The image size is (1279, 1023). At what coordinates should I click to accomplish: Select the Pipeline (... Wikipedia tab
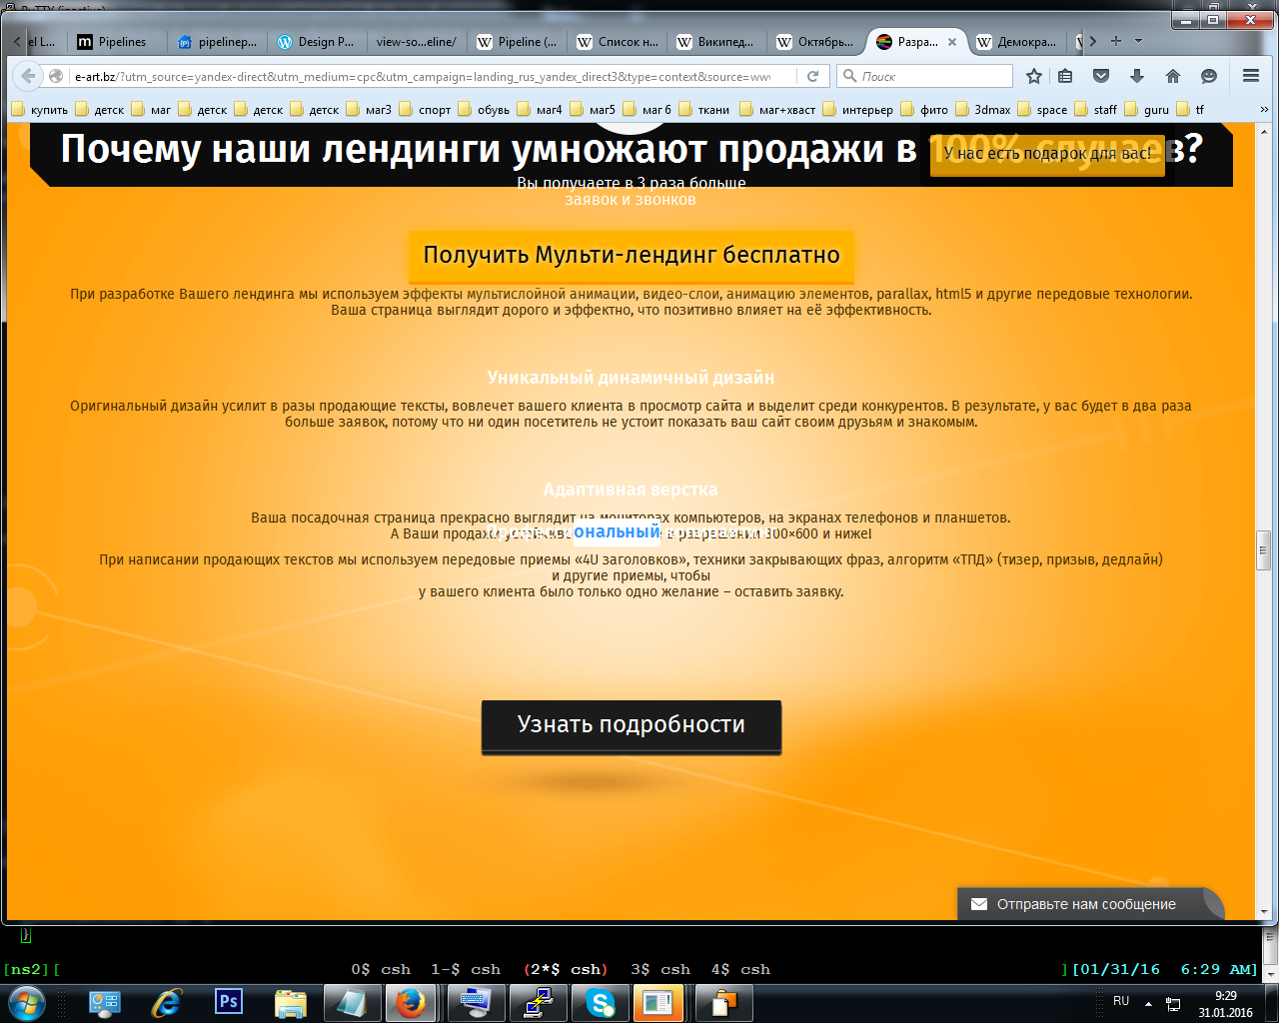pos(517,42)
